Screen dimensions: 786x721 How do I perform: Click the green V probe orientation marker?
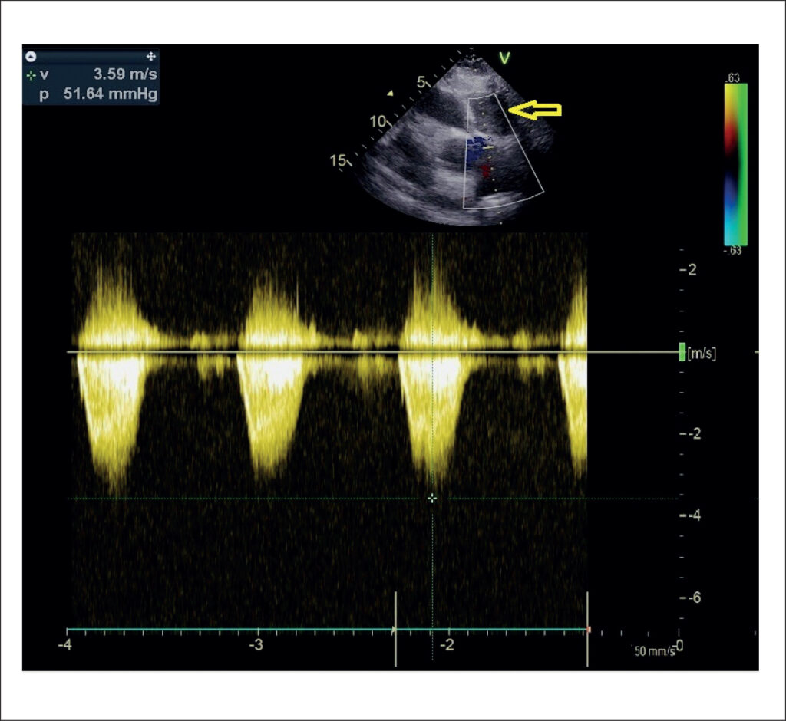(x=504, y=58)
